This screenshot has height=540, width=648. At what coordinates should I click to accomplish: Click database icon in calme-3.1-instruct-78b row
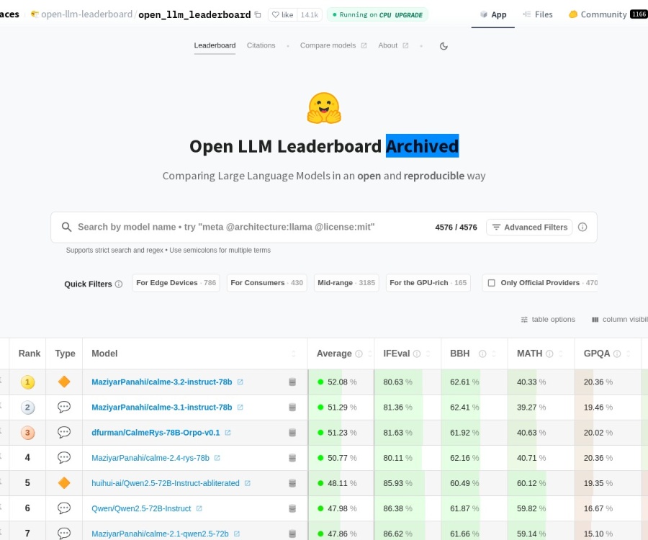[x=292, y=408]
